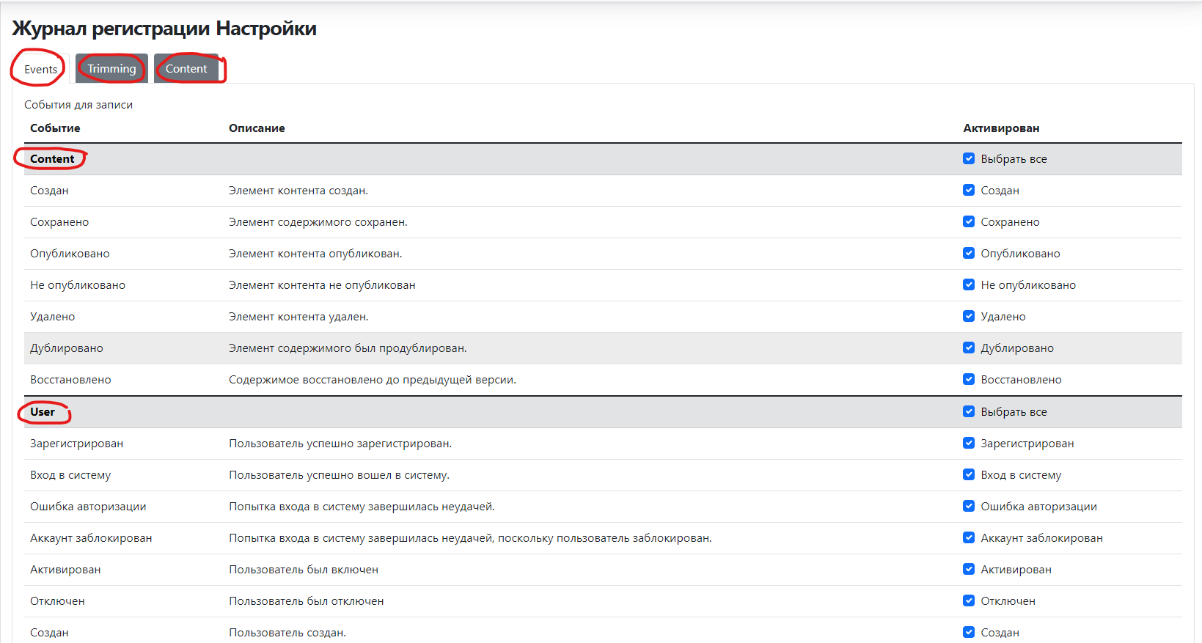Switch to the Events tab

pos(40,69)
